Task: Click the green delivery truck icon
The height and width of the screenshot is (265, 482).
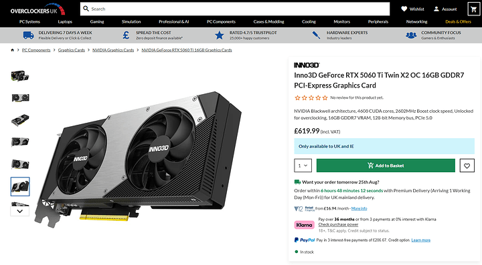Action: (x=297, y=182)
